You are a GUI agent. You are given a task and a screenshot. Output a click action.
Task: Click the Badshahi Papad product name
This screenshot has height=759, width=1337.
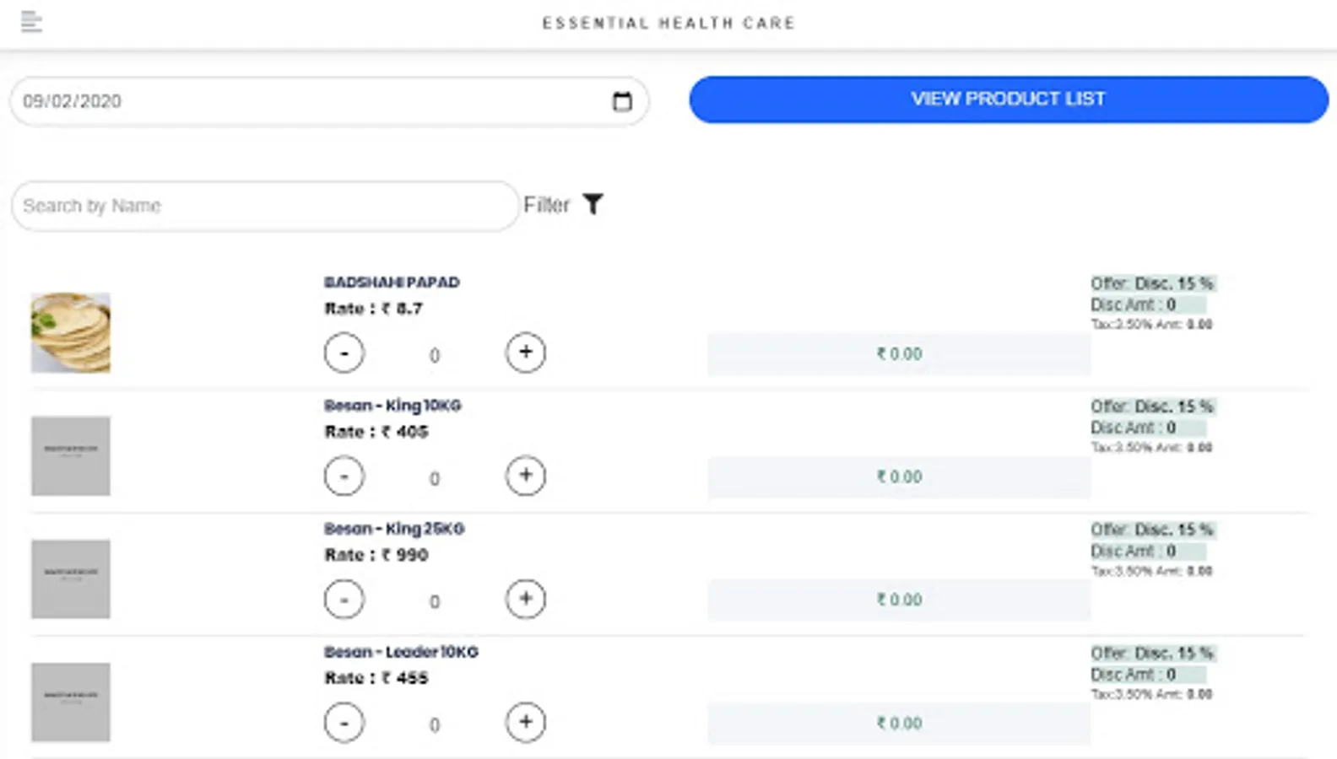[392, 283]
